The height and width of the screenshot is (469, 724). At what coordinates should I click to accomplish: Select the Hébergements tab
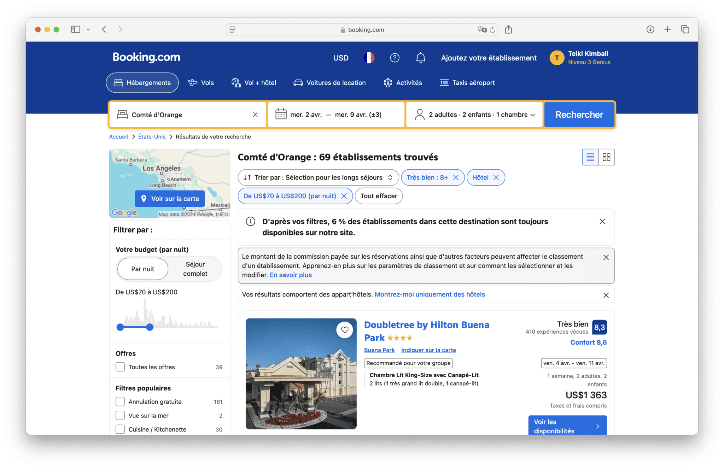pos(142,83)
